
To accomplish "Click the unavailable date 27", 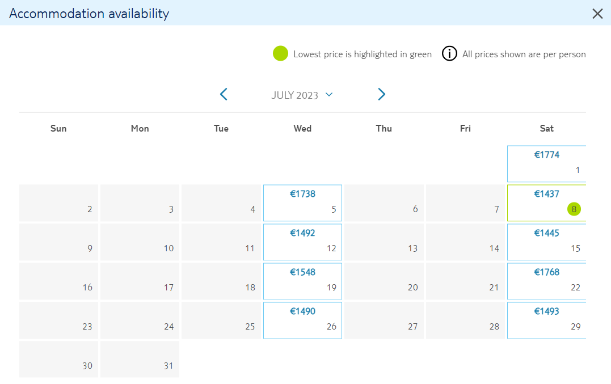I will [384, 320].
